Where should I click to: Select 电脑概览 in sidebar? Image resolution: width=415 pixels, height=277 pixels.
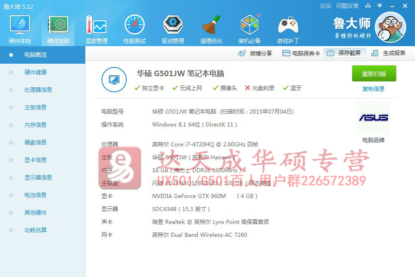pyautogui.click(x=42, y=55)
